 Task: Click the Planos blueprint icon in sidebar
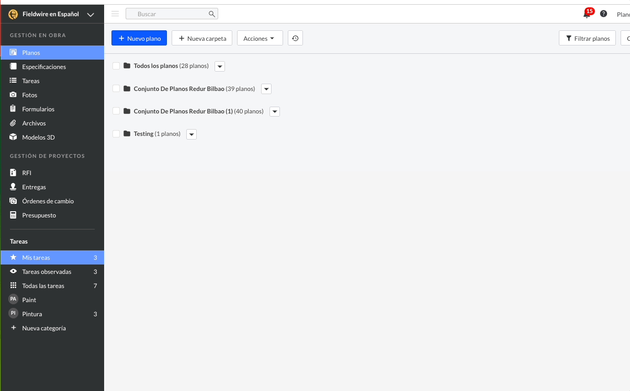14,53
